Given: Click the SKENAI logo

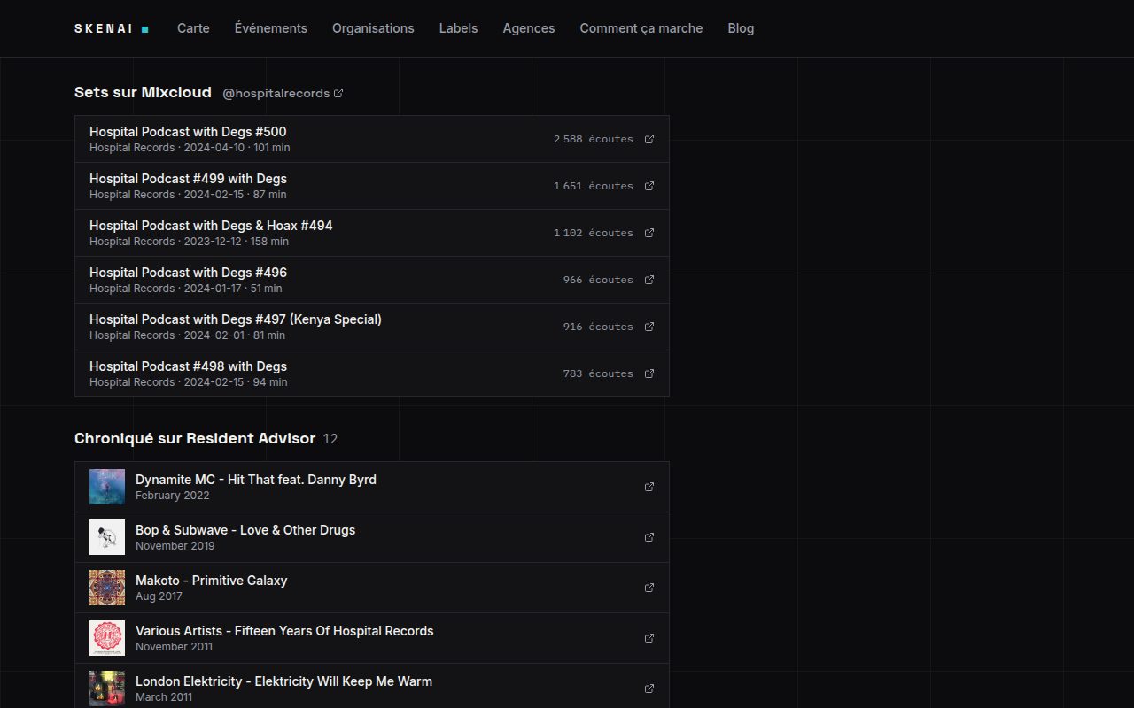Looking at the screenshot, I should pyautogui.click(x=112, y=28).
